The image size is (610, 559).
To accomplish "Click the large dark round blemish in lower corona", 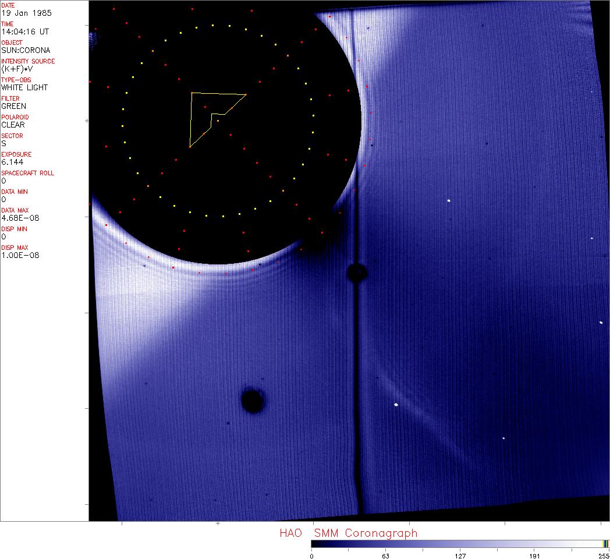I will pyautogui.click(x=252, y=401).
